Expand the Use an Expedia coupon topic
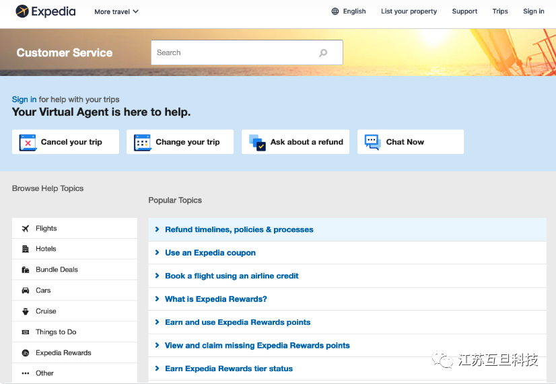This screenshot has width=556, height=384. 210,253
